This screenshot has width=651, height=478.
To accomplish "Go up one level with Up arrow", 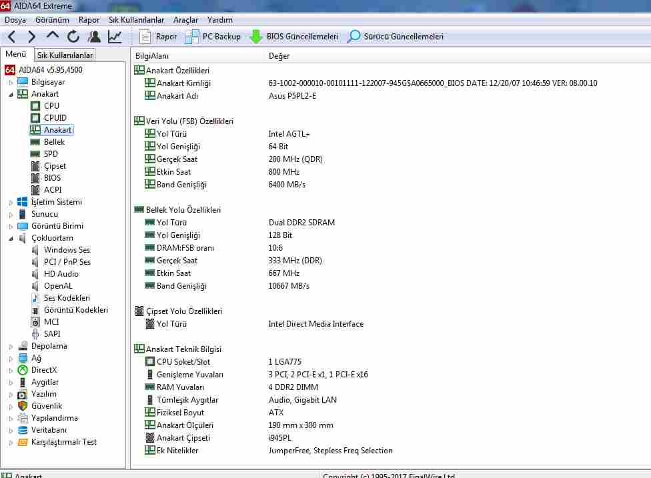I will (x=53, y=36).
